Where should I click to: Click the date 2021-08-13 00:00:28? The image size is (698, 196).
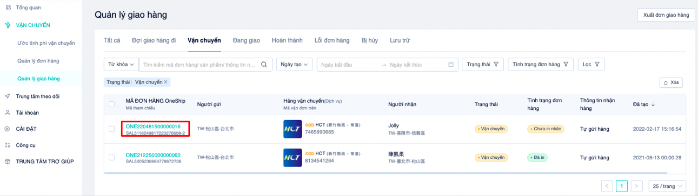657,157
